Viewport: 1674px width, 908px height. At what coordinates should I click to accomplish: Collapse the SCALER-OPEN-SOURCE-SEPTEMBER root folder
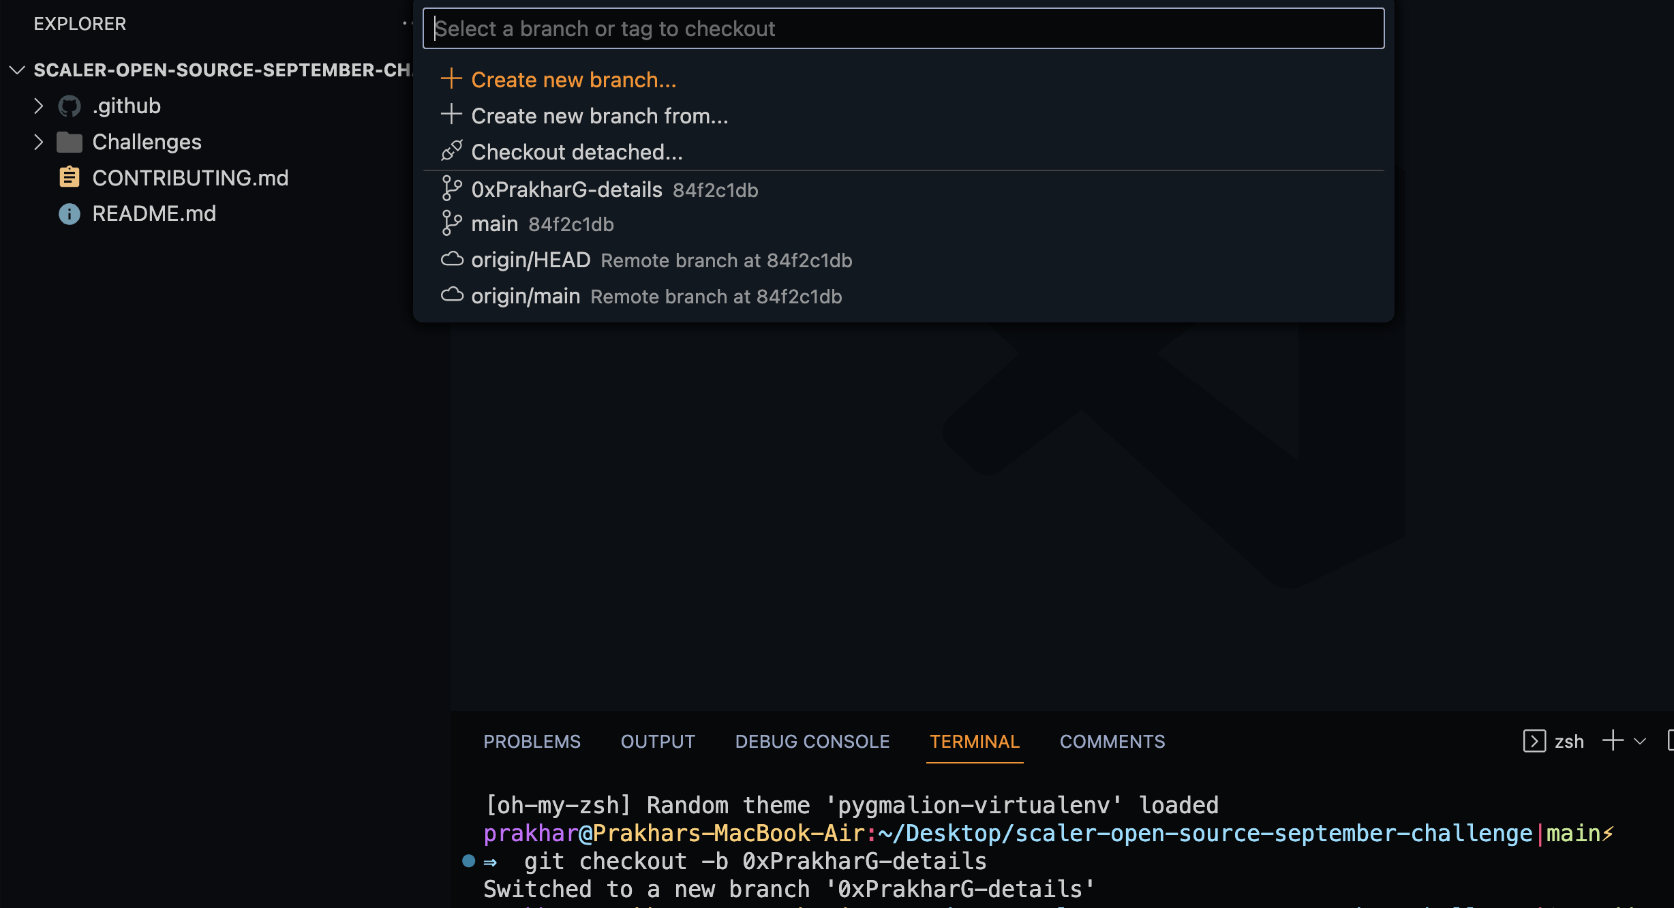click(17, 70)
